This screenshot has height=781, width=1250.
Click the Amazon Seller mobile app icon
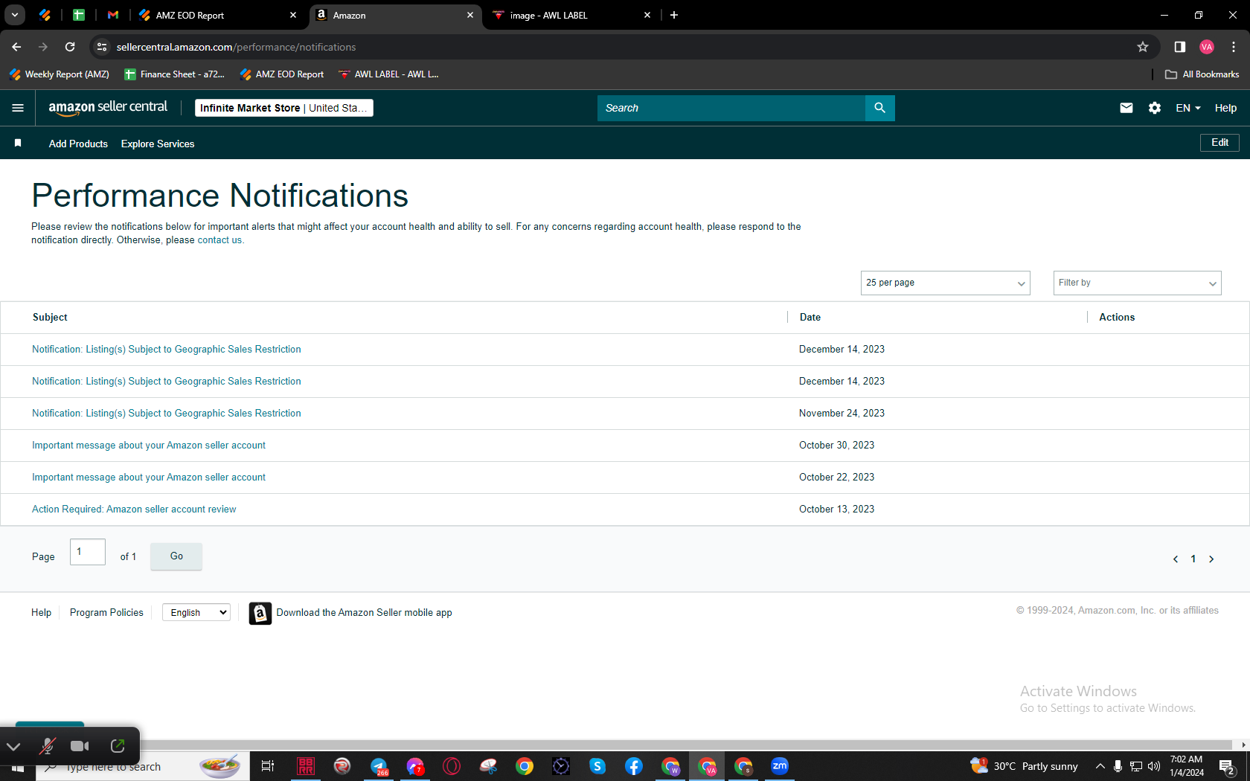(260, 613)
